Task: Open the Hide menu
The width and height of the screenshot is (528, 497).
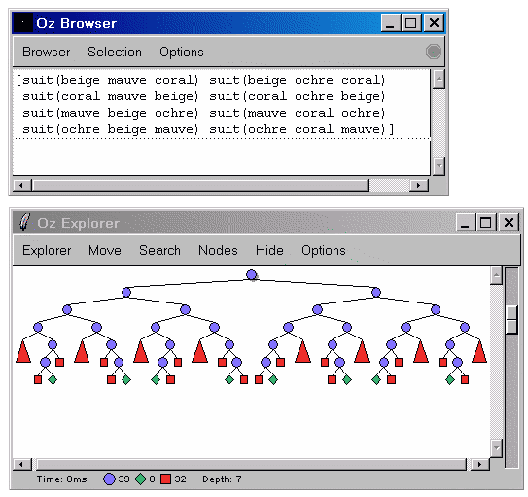Action: click(x=269, y=250)
